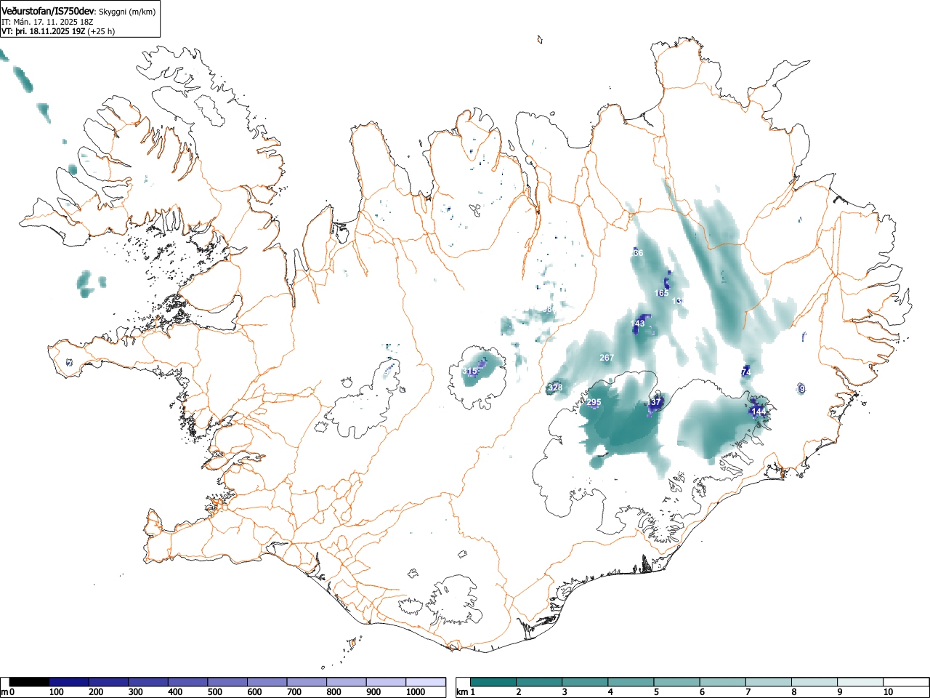The width and height of the screenshot is (930, 698).
Task: Select the 900–1000 m pale lavender swatch
Action: (386, 682)
